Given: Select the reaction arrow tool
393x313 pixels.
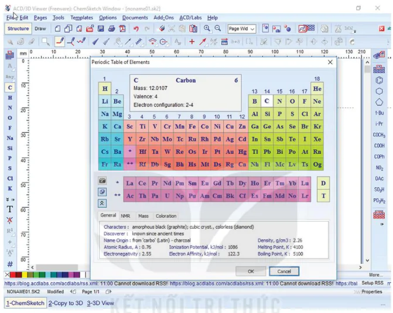Looking at the screenshot, I should [203, 42].
